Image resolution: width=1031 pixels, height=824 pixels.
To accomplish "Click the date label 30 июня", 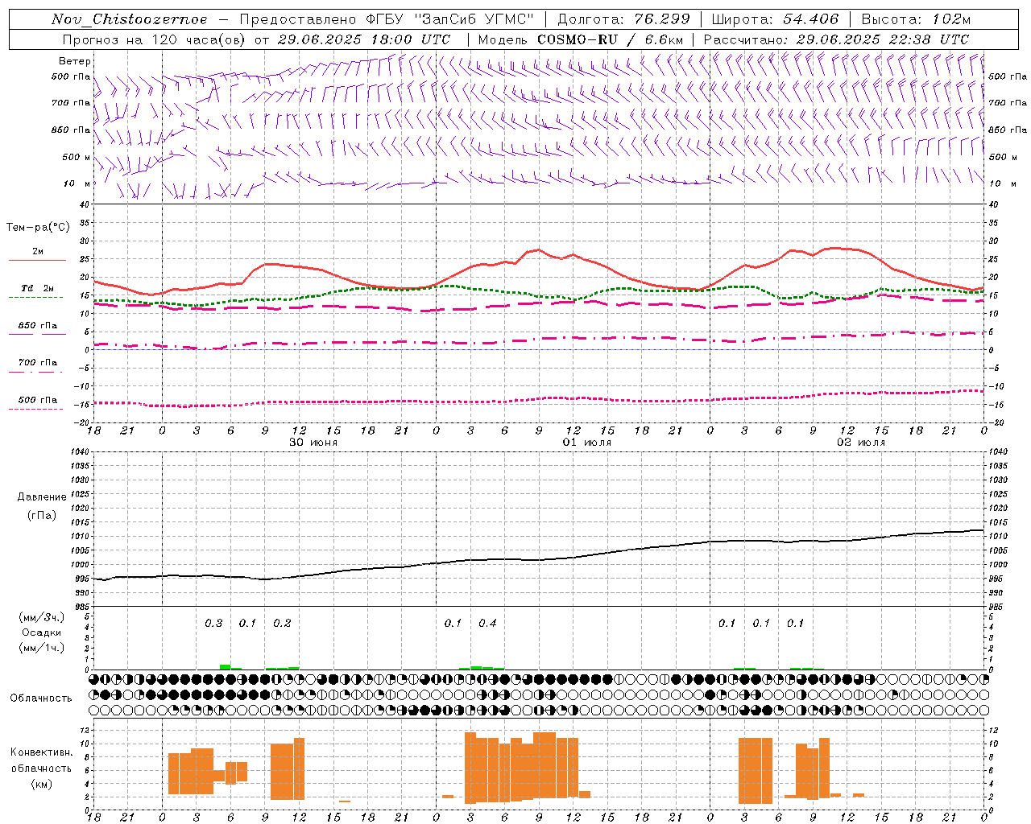I will (x=313, y=443).
